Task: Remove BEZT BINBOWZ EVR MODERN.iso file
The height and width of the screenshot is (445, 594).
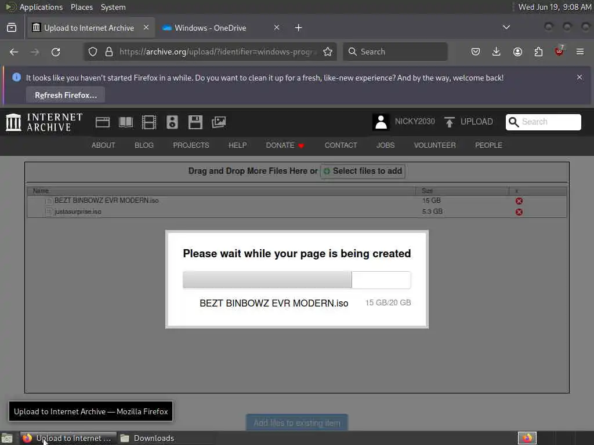Action: coord(519,201)
